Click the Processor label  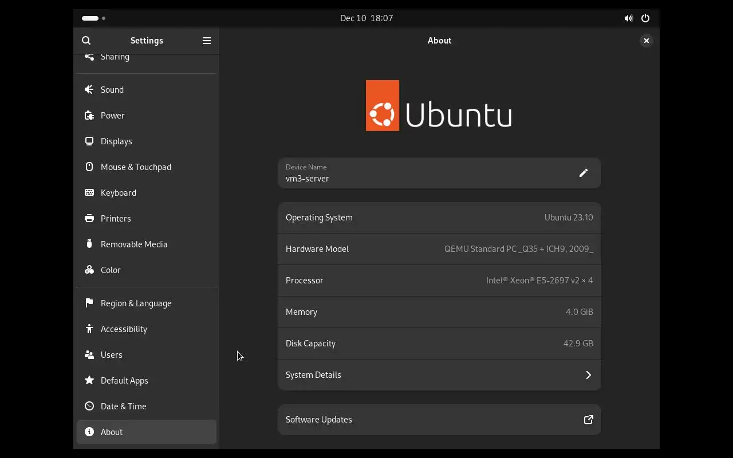tap(305, 281)
